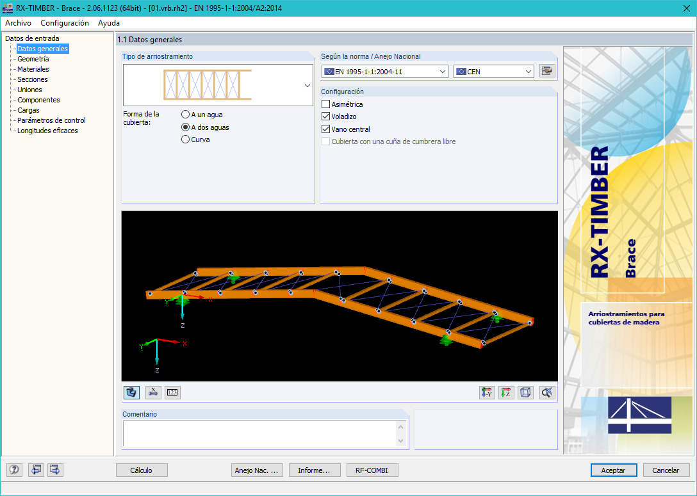Show numbering icon labeled 123

pyautogui.click(x=172, y=392)
